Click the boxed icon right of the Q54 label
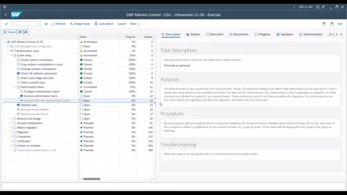 coord(318,7)
